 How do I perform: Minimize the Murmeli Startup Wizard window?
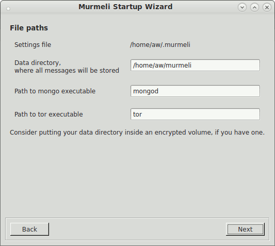(x=242, y=7)
